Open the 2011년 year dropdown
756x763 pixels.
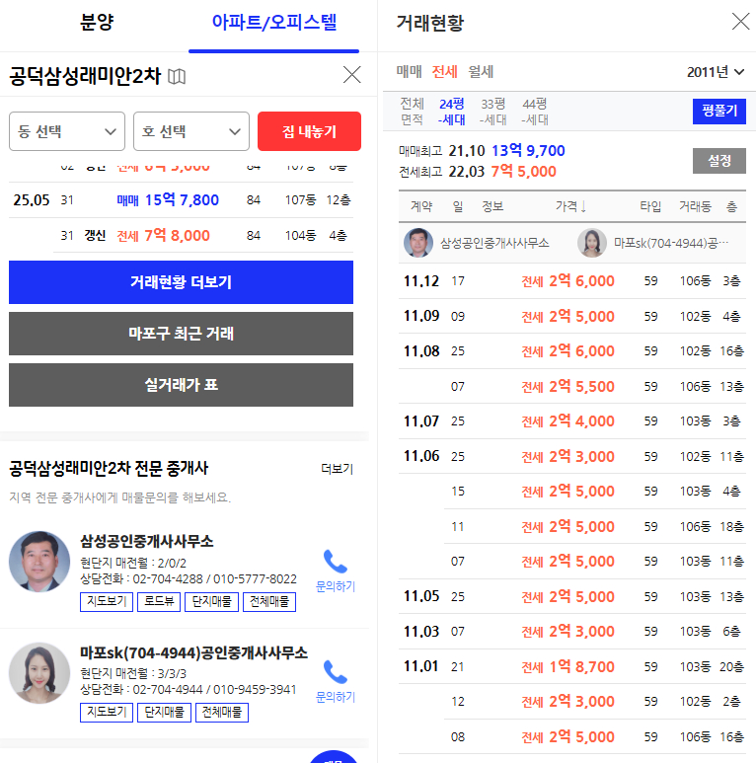click(x=716, y=72)
